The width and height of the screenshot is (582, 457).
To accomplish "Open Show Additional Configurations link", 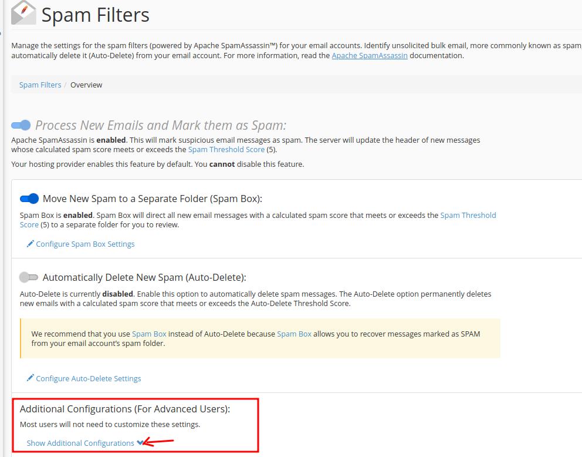I will pyautogui.click(x=80, y=443).
